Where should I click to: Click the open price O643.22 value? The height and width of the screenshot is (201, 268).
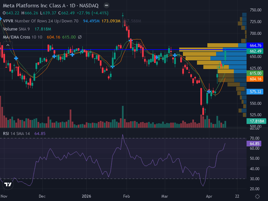(x=11, y=13)
